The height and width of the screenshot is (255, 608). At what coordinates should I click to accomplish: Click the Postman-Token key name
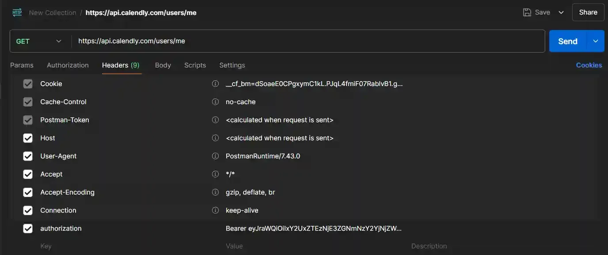click(65, 120)
